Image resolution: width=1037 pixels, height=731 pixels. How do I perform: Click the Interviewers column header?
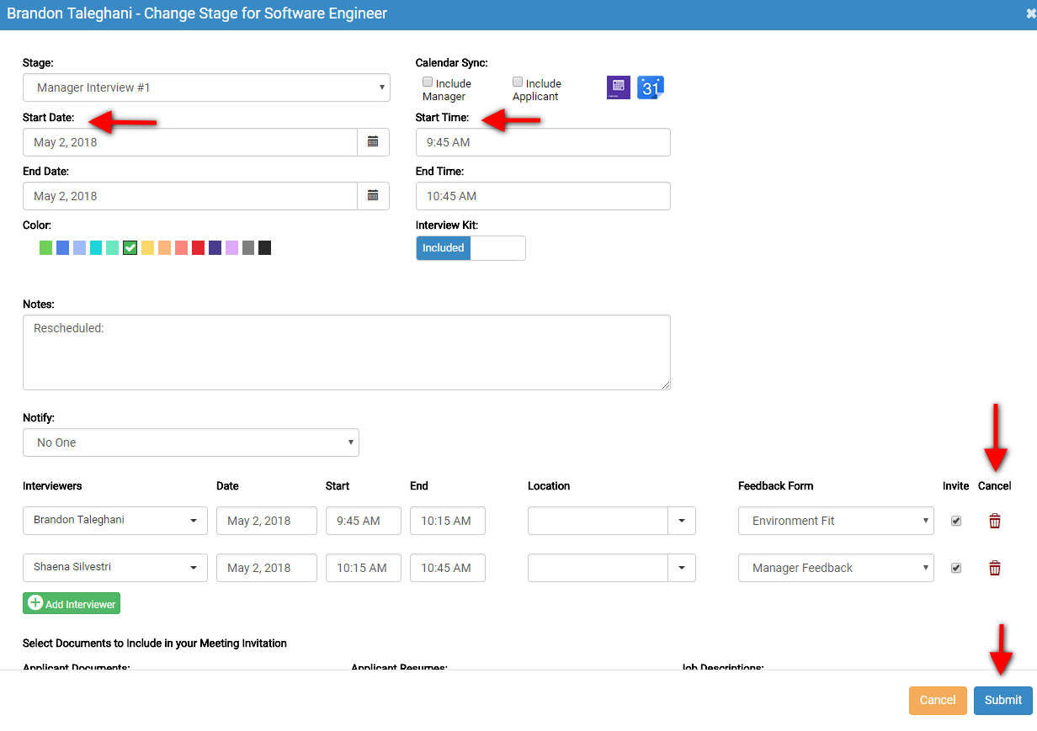52,486
